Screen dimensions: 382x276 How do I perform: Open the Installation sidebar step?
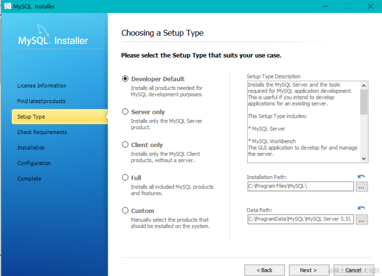coord(31,148)
